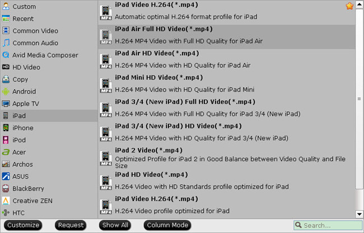Click the Apple TV monitor icon

[x=6, y=104]
